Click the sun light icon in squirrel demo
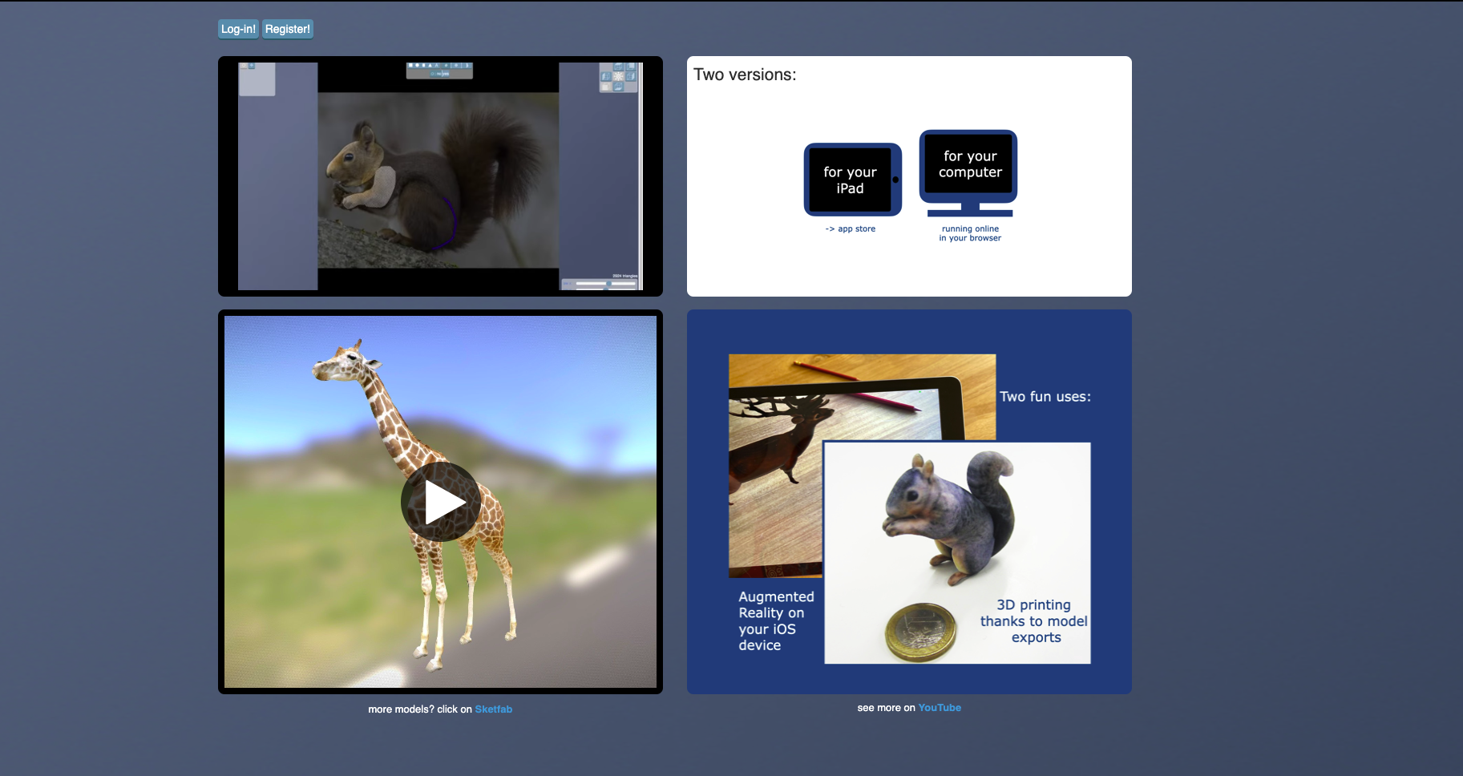This screenshot has height=776, width=1463. tap(618, 77)
